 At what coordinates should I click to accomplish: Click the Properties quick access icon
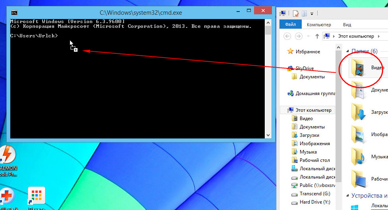coord(296,14)
